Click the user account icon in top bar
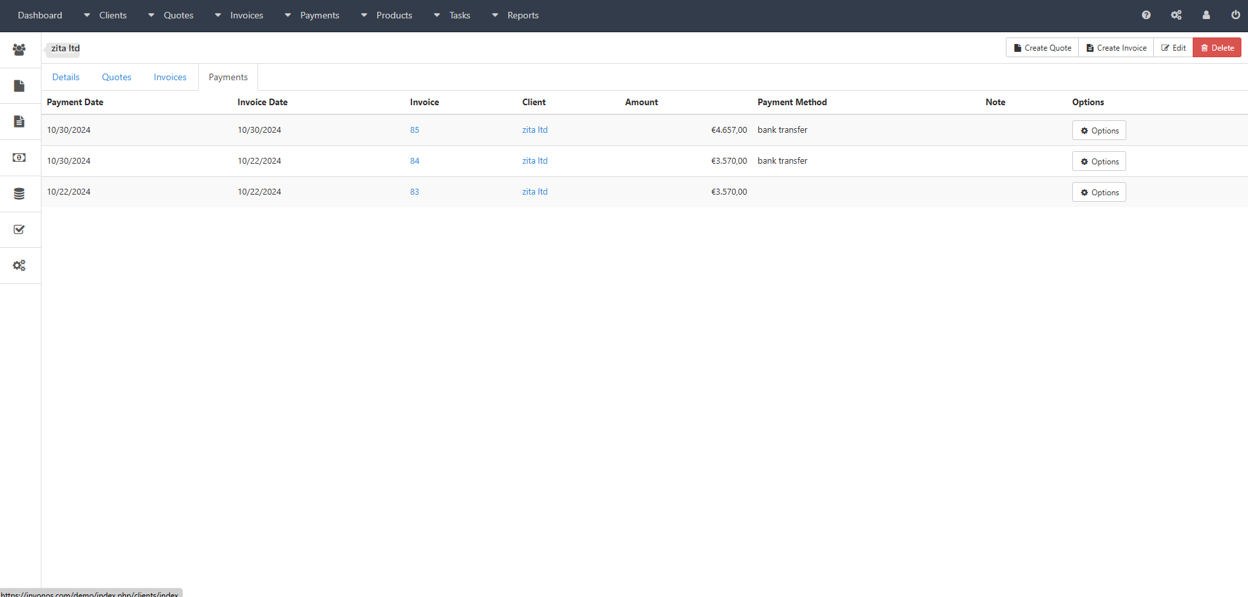This screenshot has height=597, width=1248. coord(1206,15)
